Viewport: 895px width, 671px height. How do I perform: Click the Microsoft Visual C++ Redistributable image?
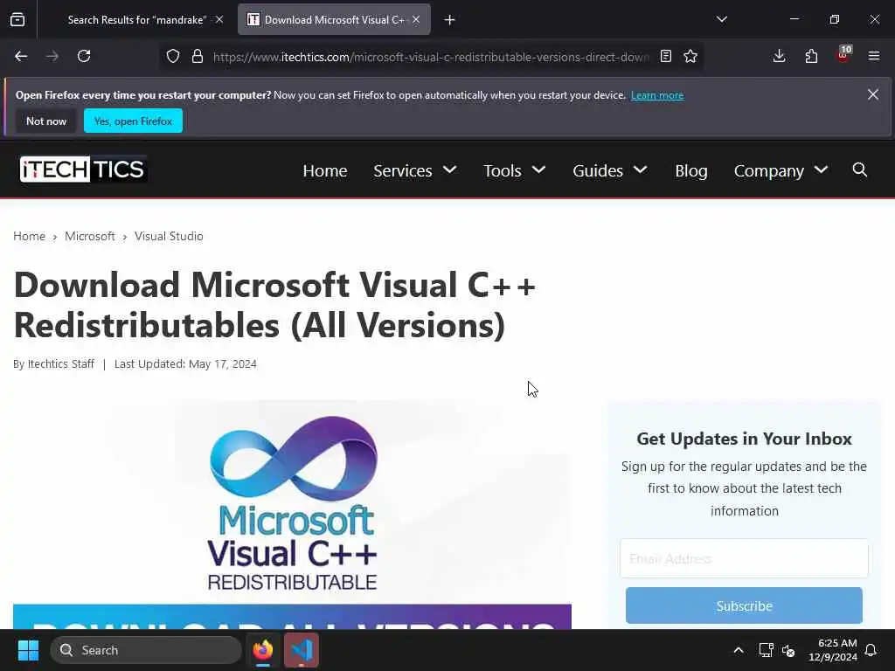[x=292, y=514]
